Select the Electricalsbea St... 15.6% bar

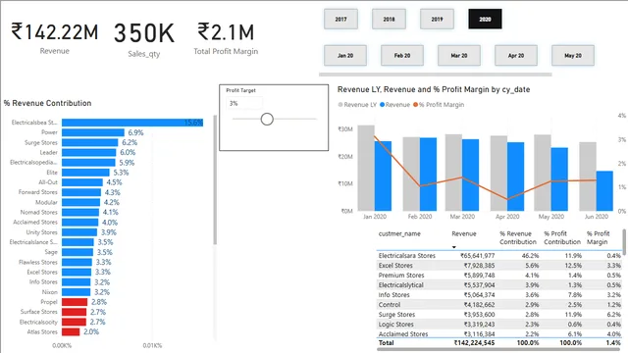[x=132, y=123]
